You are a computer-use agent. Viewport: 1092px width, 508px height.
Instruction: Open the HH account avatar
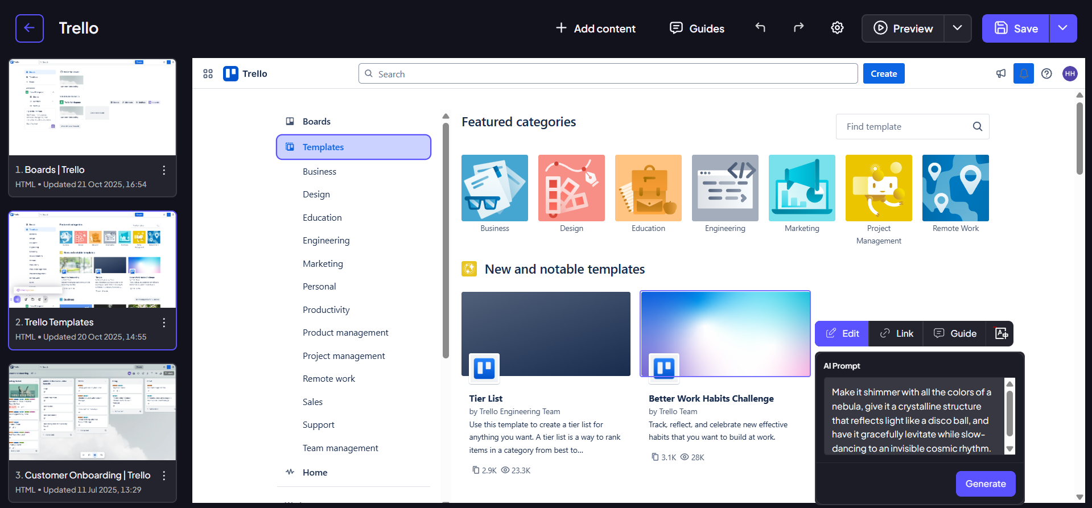(1070, 73)
